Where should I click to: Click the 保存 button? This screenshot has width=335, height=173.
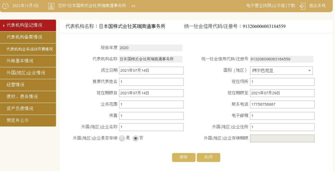tap(184, 157)
